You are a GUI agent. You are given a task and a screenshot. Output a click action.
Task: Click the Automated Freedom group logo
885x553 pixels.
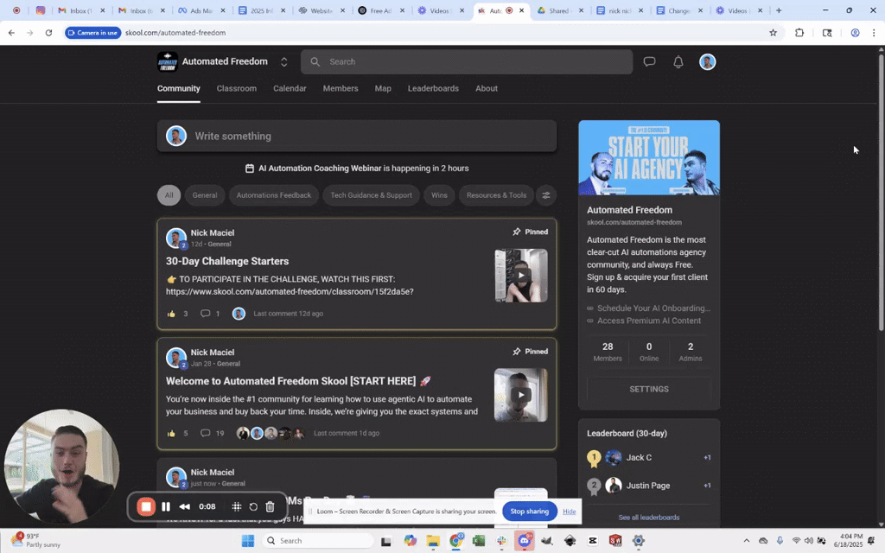point(167,61)
